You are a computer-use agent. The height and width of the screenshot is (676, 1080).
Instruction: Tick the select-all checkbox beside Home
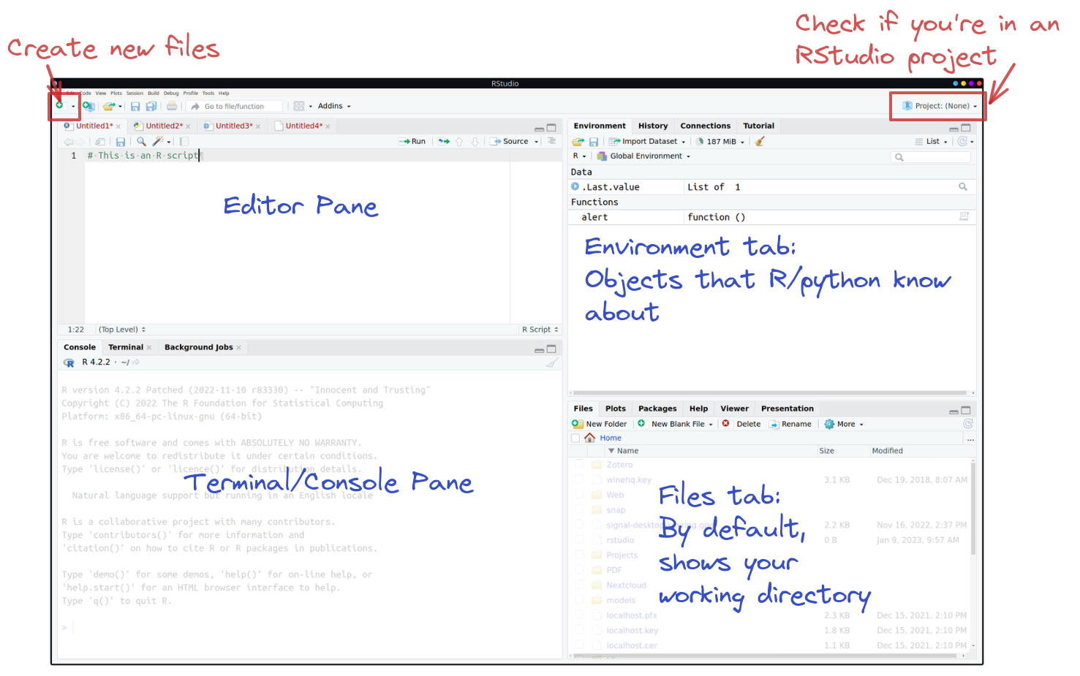point(575,438)
